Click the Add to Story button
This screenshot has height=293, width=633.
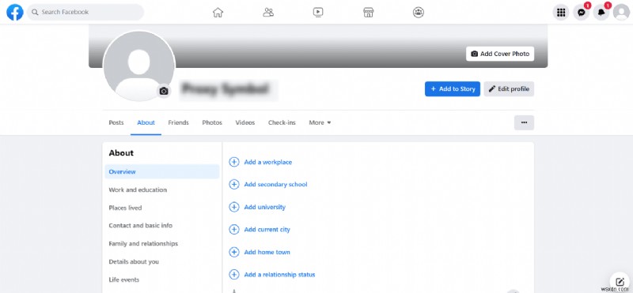[452, 89]
